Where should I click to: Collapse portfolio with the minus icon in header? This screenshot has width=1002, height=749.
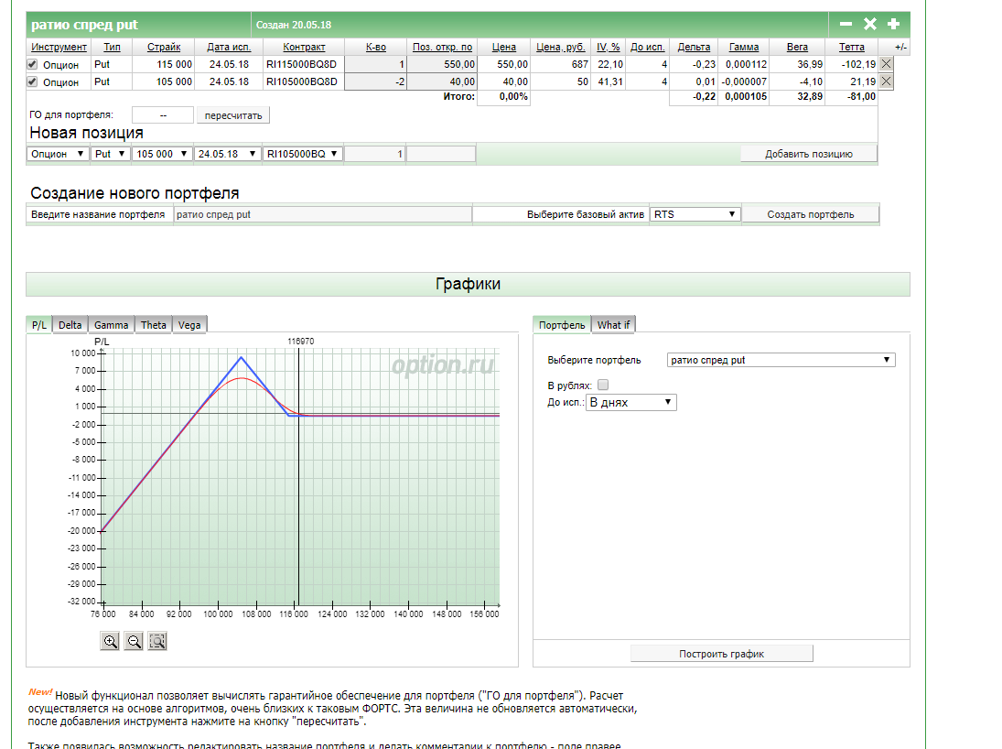point(846,24)
